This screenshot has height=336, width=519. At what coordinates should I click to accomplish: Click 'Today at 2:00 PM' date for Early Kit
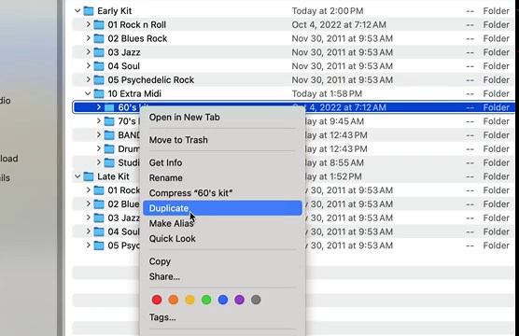328,11
